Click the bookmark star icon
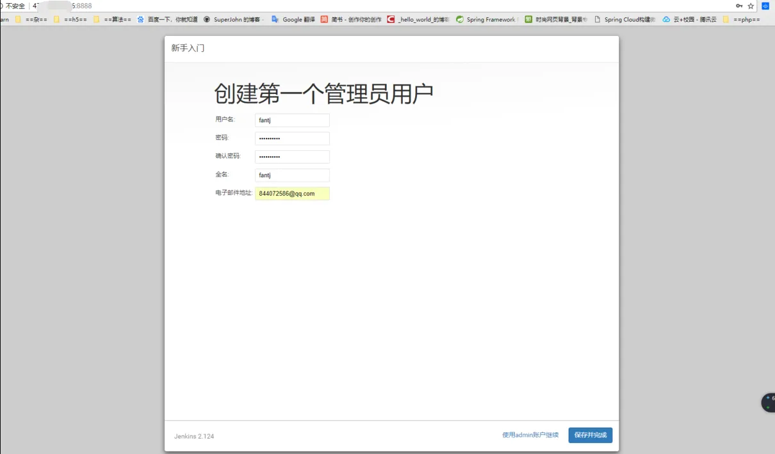The width and height of the screenshot is (775, 454). coord(751,6)
